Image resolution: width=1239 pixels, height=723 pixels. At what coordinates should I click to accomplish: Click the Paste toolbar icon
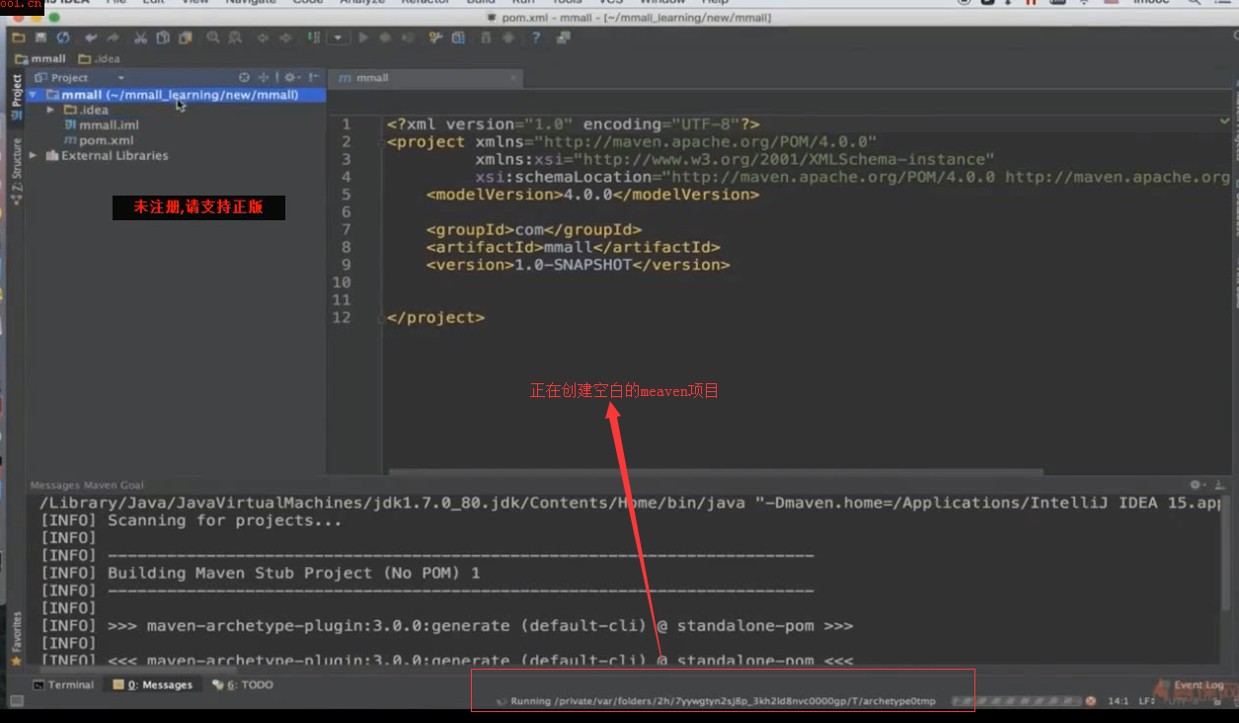pyautogui.click(x=185, y=38)
